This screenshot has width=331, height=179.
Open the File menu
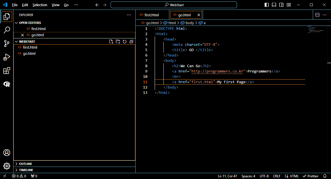(15, 5)
